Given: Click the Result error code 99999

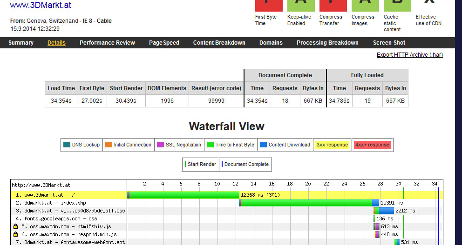Looking at the screenshot, I should pyautogui.click(x=216, y=101).
